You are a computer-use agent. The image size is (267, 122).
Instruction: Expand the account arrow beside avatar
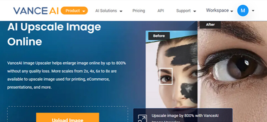tap(253, 11)
